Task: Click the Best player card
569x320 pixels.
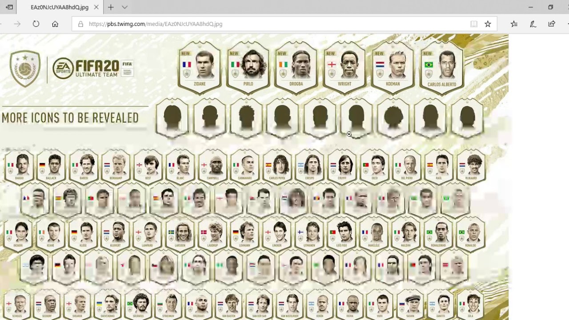Action: click(148, 166)
